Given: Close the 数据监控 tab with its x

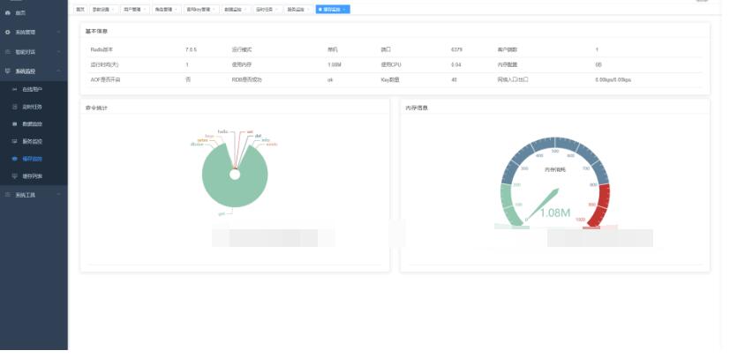Looking at the screenshot, I should [245, 10].
